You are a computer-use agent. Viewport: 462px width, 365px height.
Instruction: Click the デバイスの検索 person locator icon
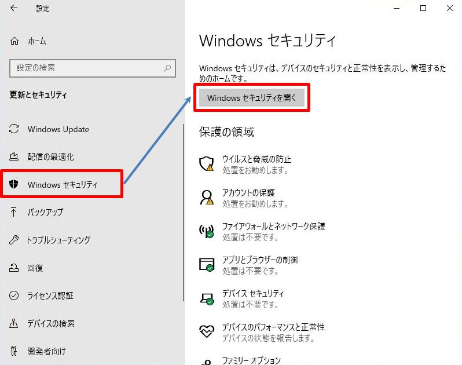pyautogui.click(x=13, y=323)
